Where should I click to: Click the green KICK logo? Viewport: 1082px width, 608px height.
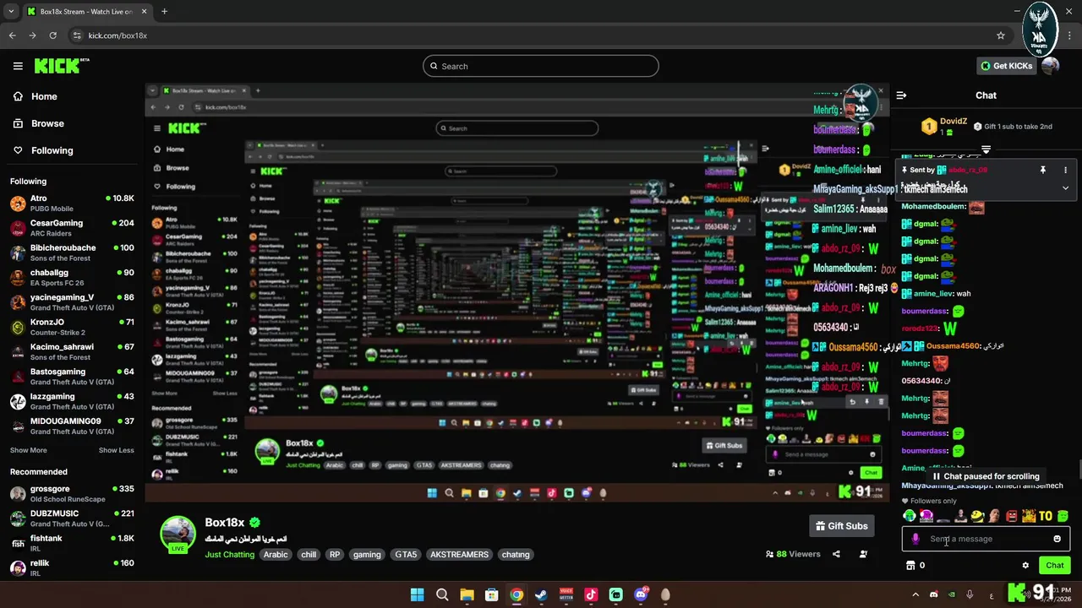point(61,66)
